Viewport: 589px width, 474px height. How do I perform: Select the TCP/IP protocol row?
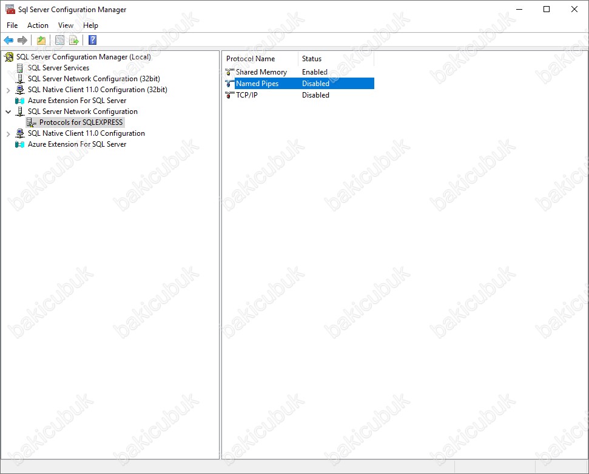pyautogui.click(x=299, y=95)
